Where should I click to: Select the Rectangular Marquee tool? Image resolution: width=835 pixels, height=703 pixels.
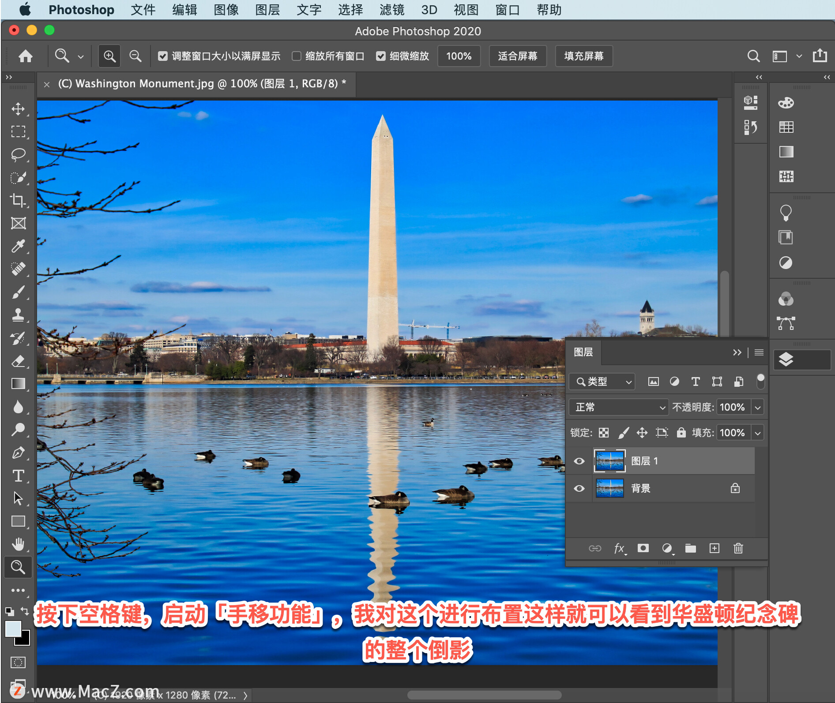pyautogui.click(x=18, y=131)
